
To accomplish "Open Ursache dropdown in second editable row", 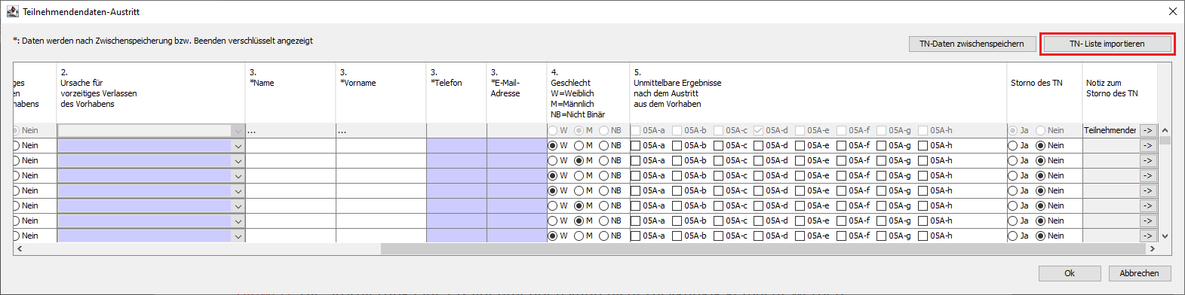I will pos(238,160).
